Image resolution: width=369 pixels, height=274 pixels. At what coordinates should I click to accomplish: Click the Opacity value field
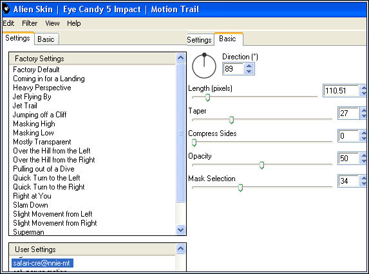pyautogui.click(x=348, y=159)
